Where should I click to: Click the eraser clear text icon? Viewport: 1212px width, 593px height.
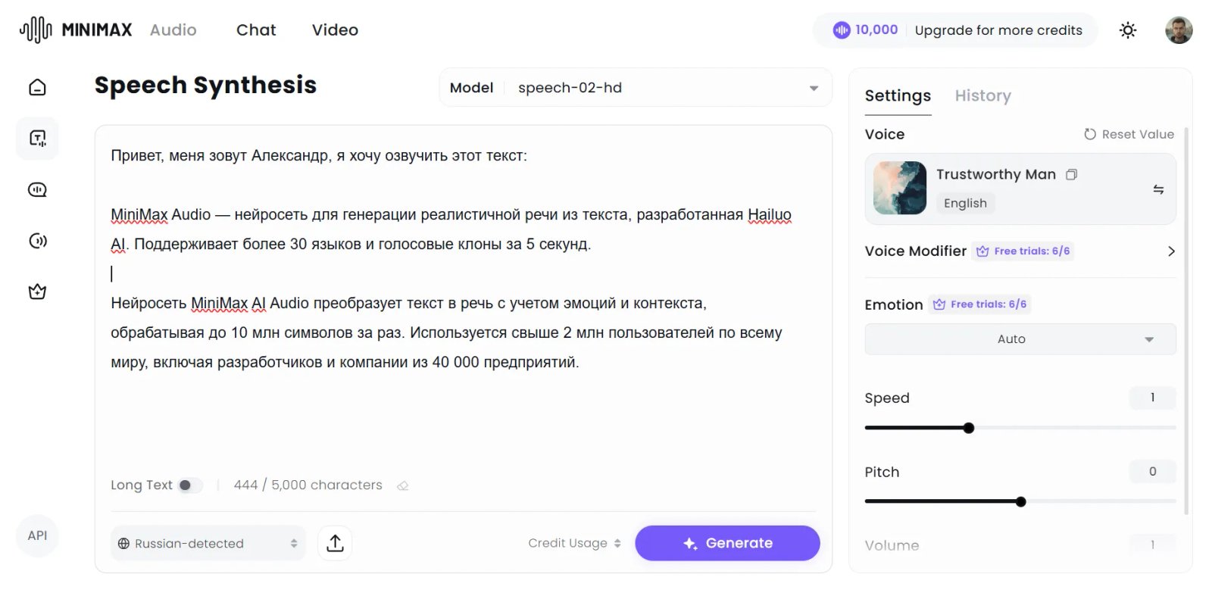tap(402, 485)
